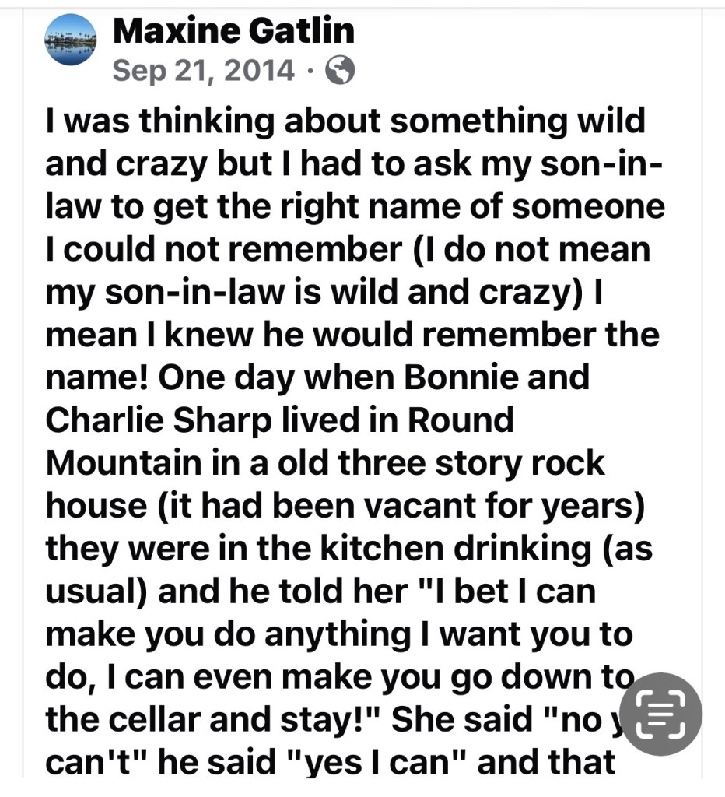Viewport: 725px width, 797px height.
Task: Click the text "(it had been vacant for years)"
Action: pyautogui.click(x=402, y=505)
